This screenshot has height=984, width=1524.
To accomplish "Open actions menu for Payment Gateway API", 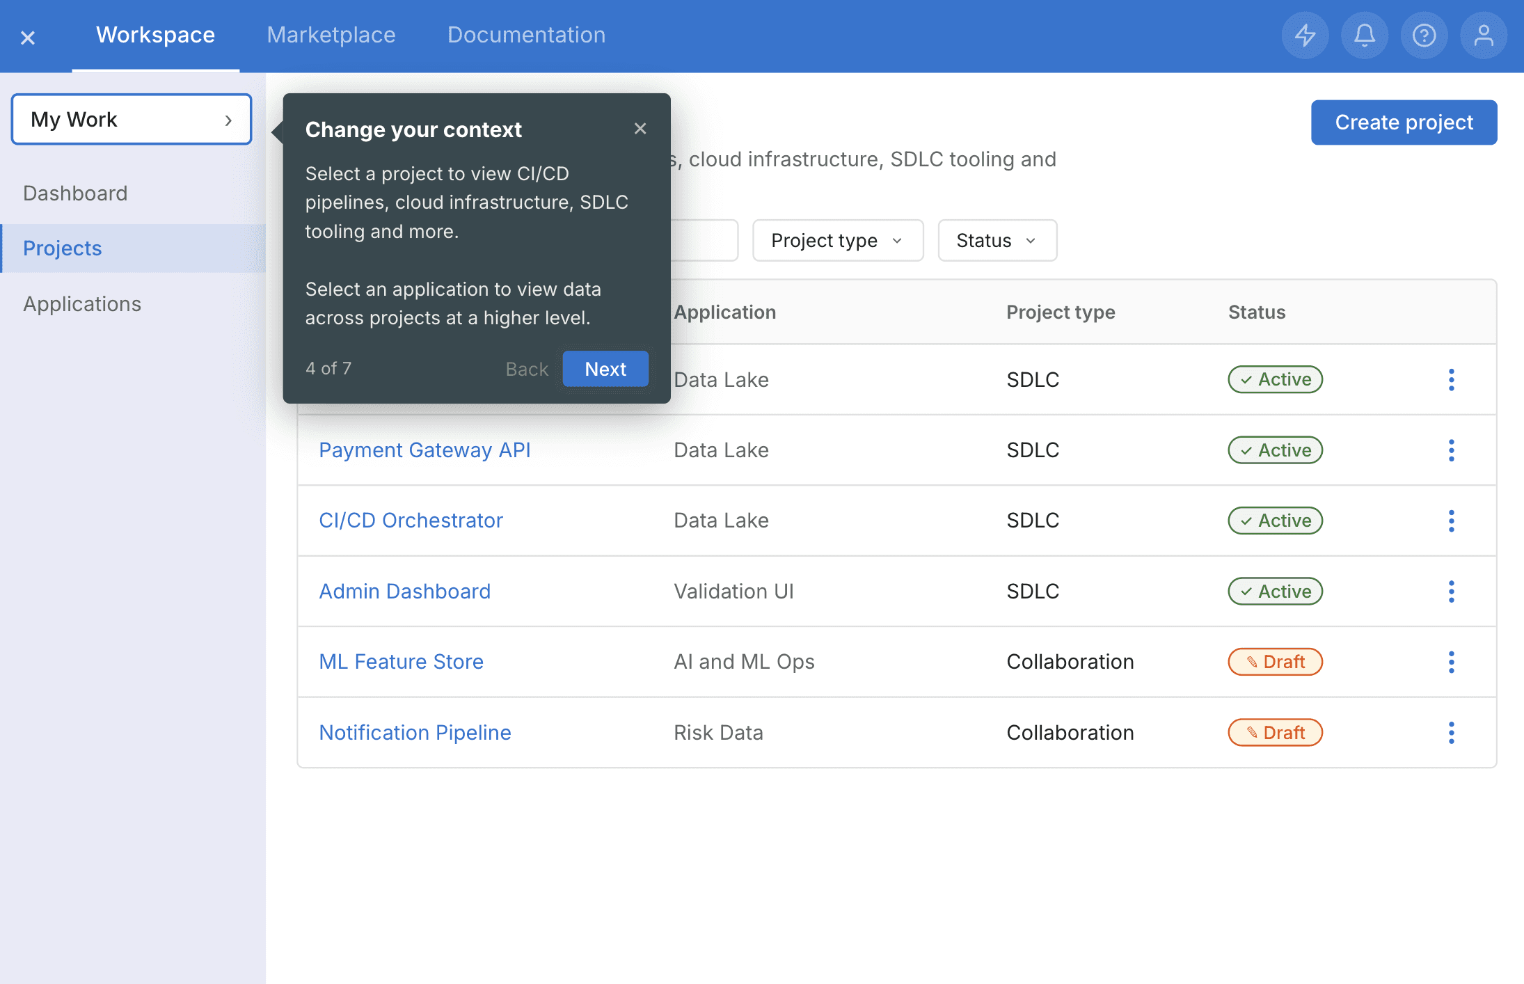I will 1451,450.
